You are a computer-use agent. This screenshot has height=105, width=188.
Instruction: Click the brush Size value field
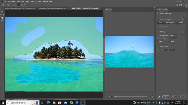pos(26,5)
